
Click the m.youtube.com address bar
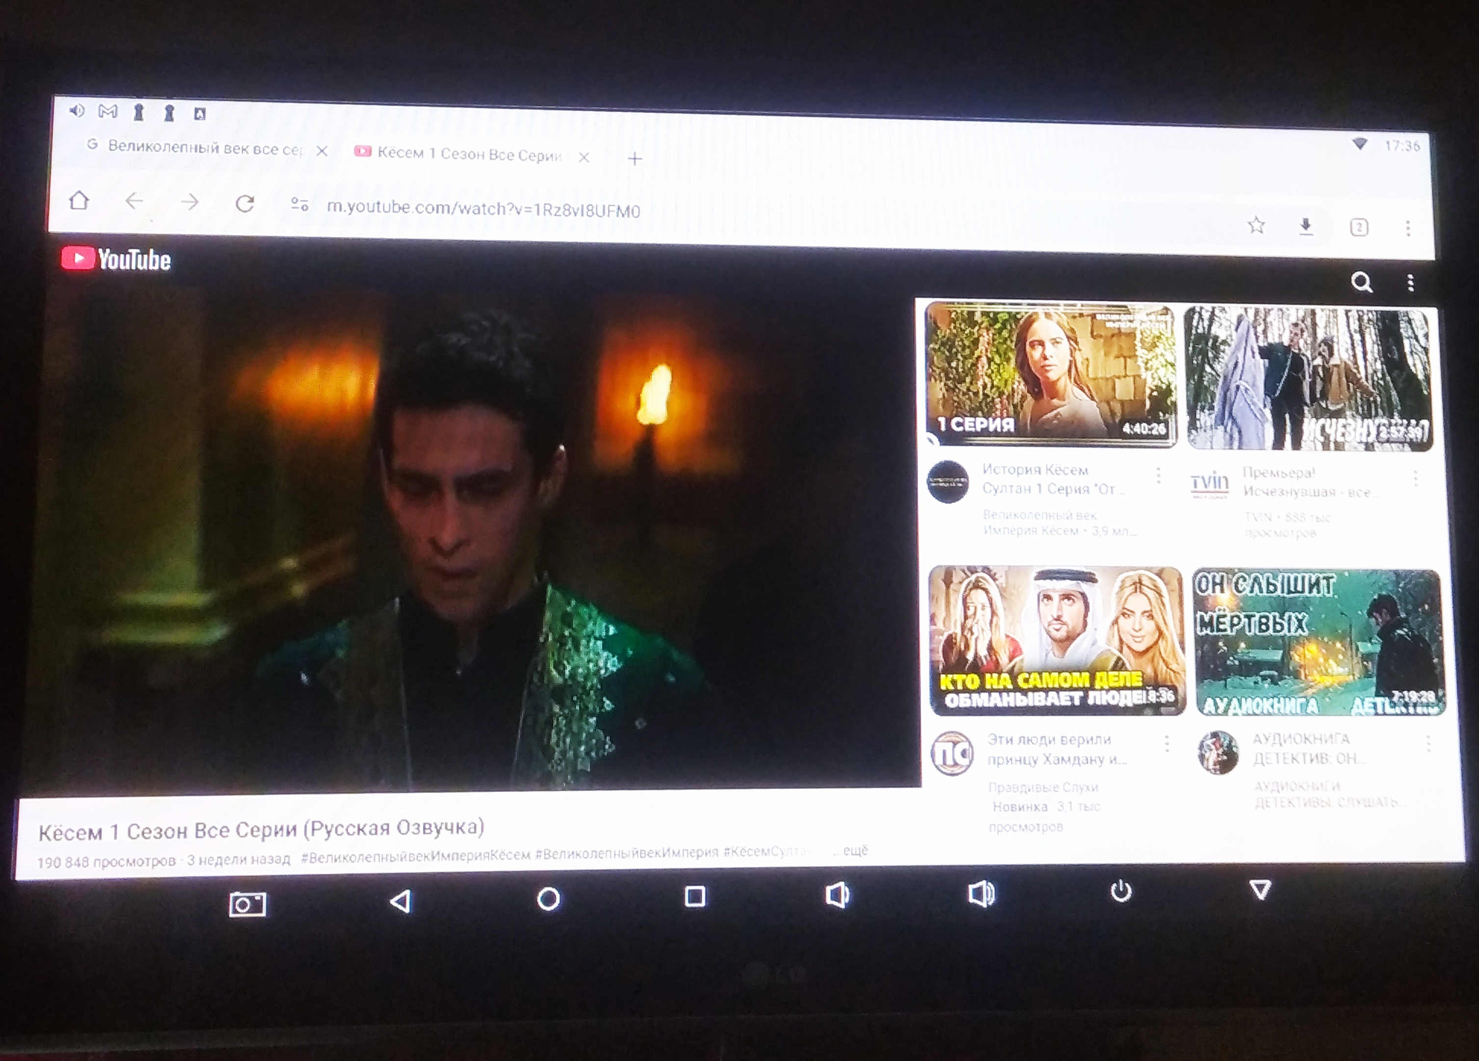[483, 209]
